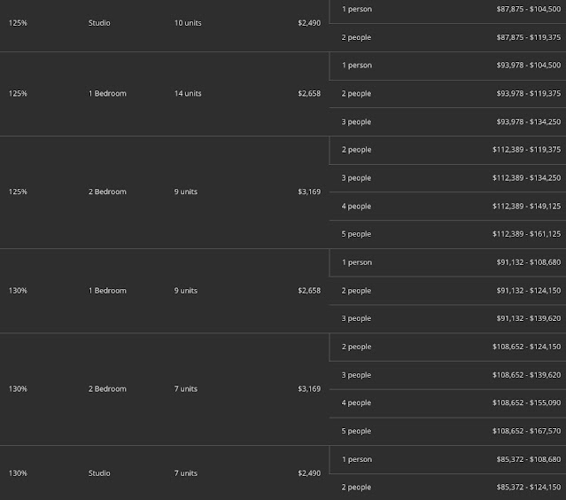Click the 14 units cell

click(x=188, y=94)
